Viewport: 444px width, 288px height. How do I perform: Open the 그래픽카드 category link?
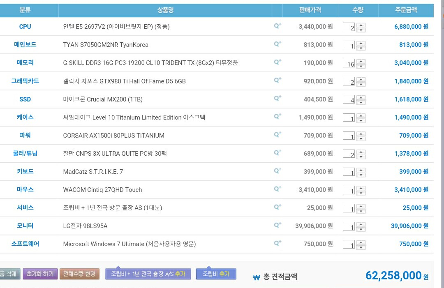pos(25,81)
